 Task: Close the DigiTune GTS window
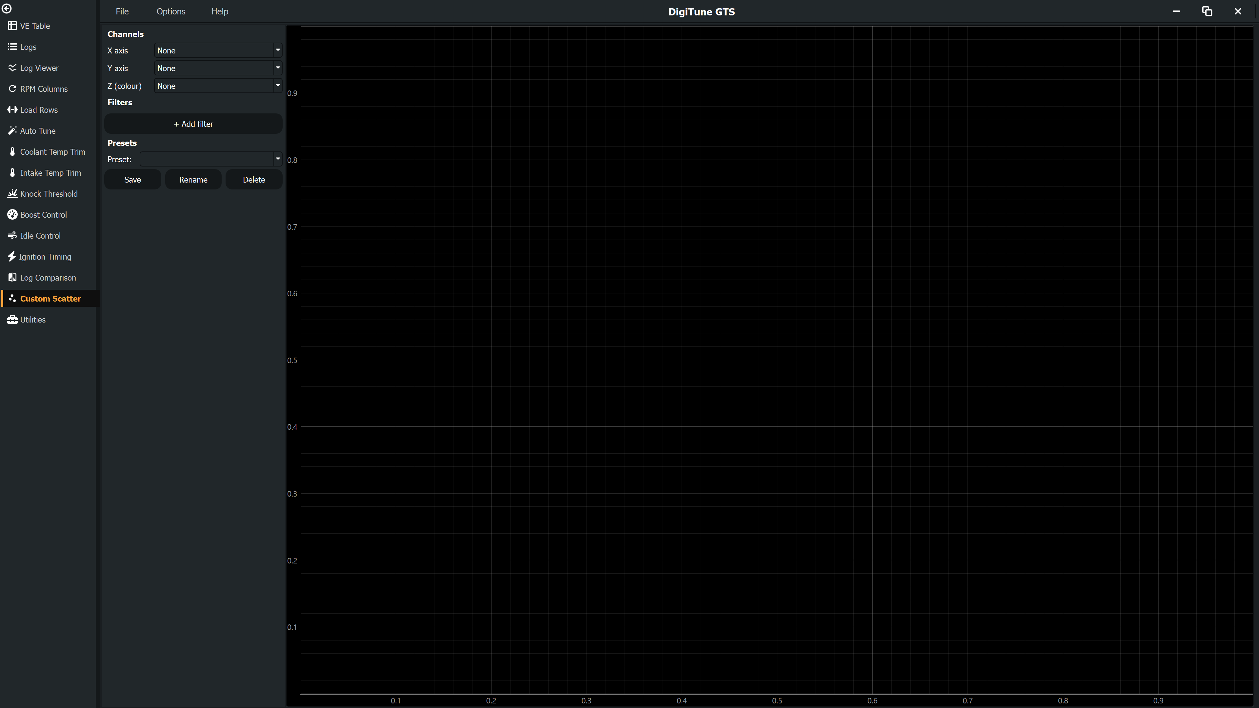coord(1238,11)
